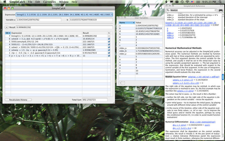
Task: Click the Reference scrollbar up arrow
Action: click(223, 15)
